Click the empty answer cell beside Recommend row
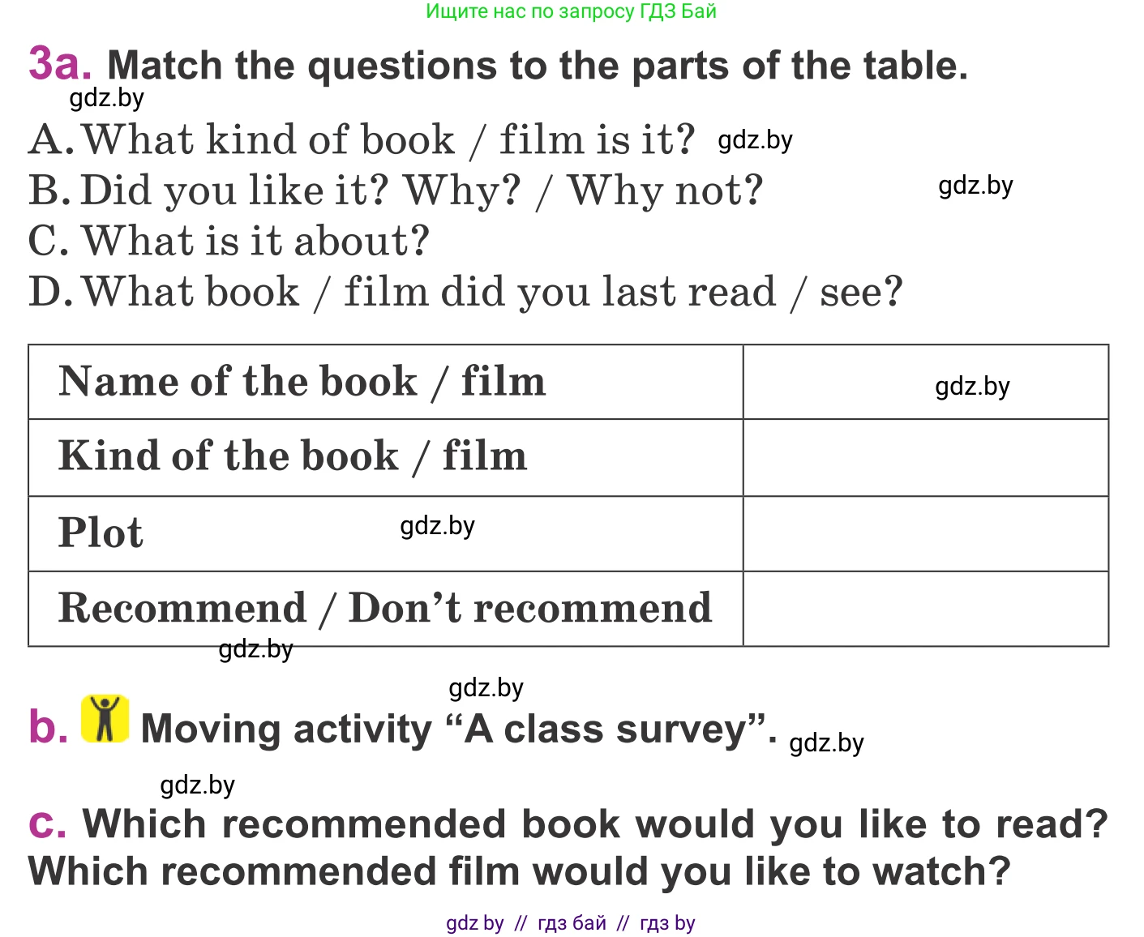 925,609
